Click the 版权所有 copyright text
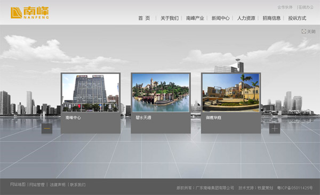 [205, 188]
